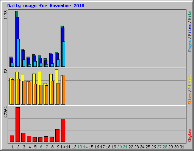Click day label 1 on the x-axis
This screenshot has width=194, height=151.
tap(13, 147)
